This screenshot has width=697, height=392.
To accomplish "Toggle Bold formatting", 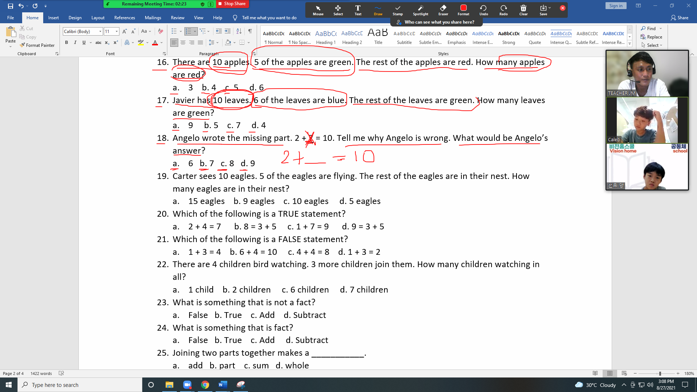I will point(66,42).
